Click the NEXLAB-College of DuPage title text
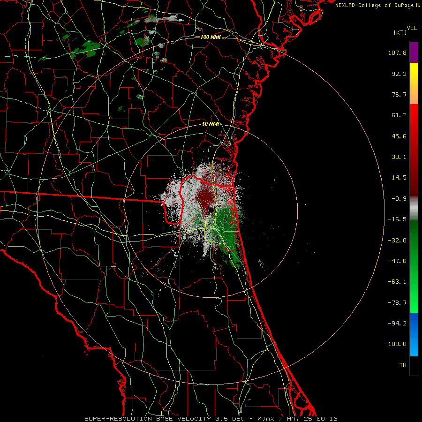422x422 pixels. pyautogui.click(x=377, y=5)
